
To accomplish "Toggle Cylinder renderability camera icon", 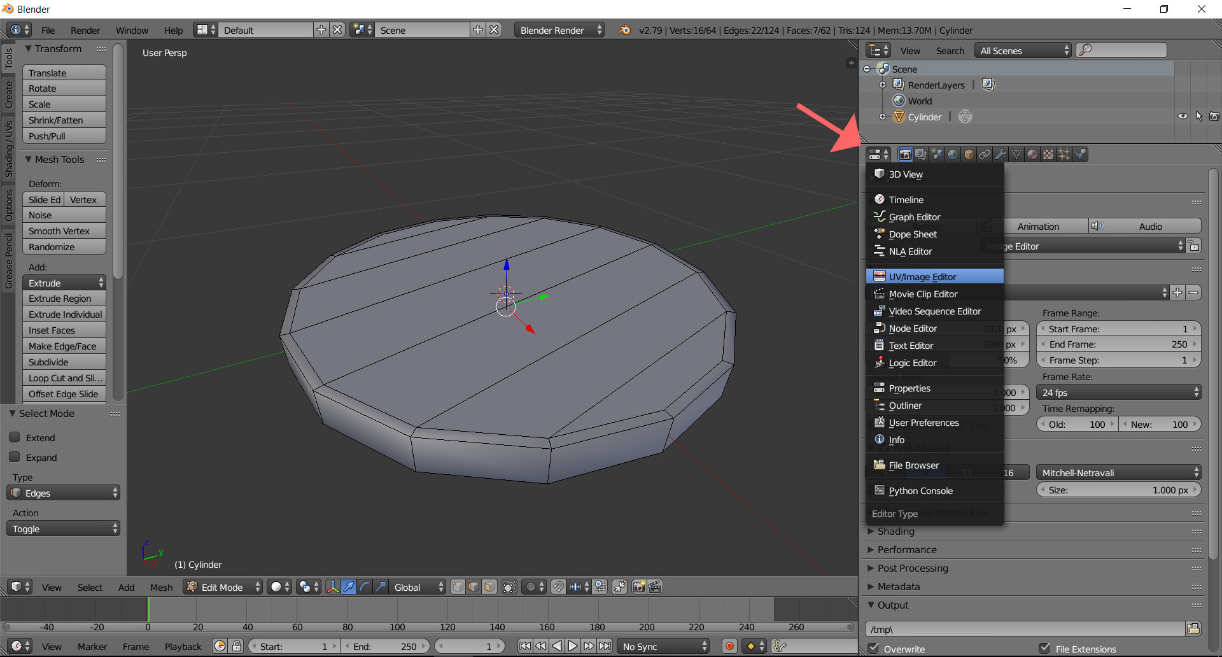I will pos(1214,117).
